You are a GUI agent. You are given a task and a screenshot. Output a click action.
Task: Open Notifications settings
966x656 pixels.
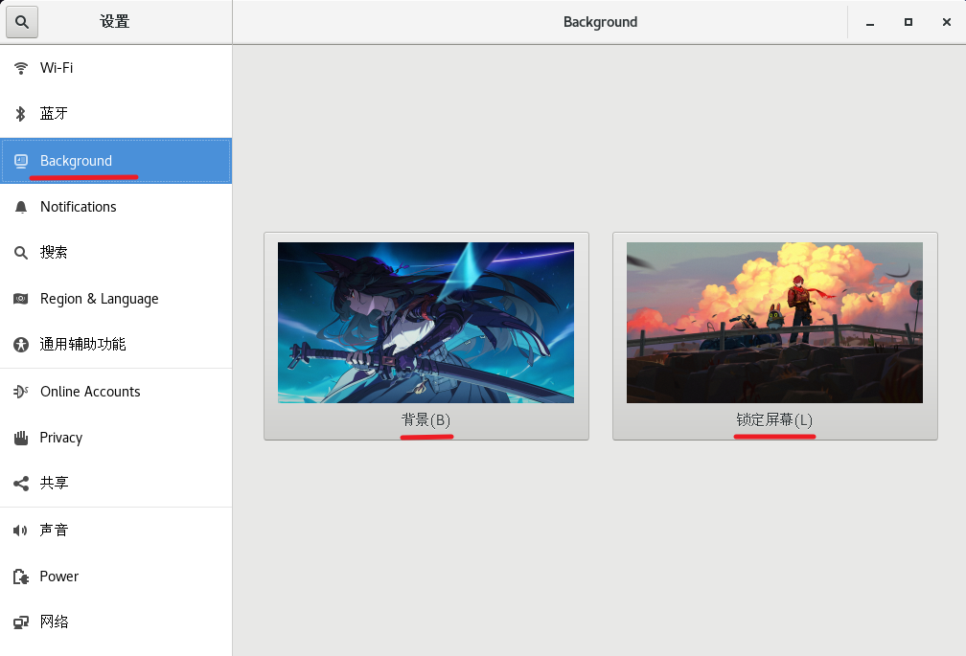pos(116,207)
